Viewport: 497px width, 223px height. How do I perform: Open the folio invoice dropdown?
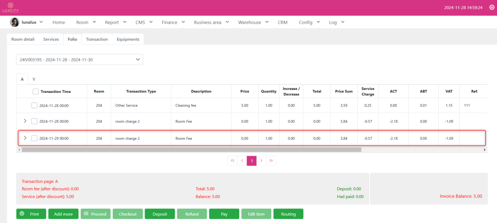(80, 59)
